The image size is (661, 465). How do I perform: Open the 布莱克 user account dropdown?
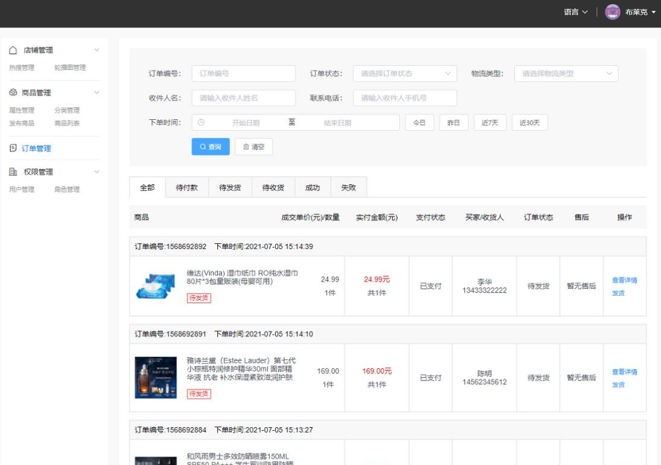click(640, 12)
